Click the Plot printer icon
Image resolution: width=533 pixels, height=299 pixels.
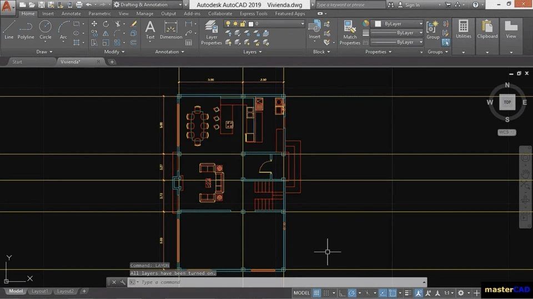79,5
